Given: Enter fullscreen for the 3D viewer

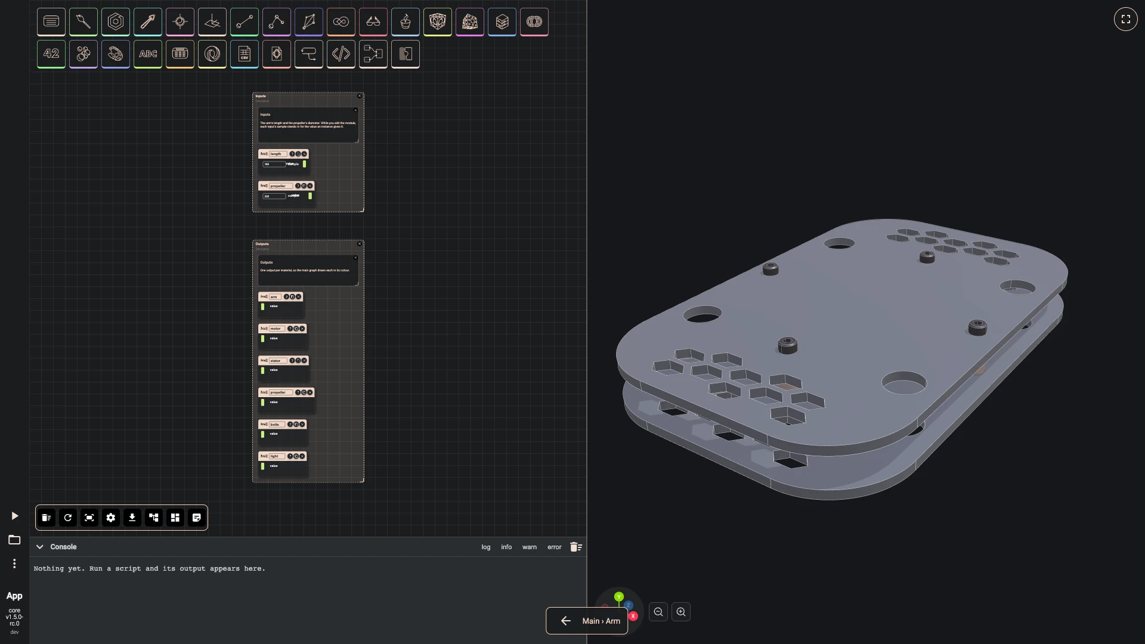Looking at the screenshot, I should pos(1126,19).
